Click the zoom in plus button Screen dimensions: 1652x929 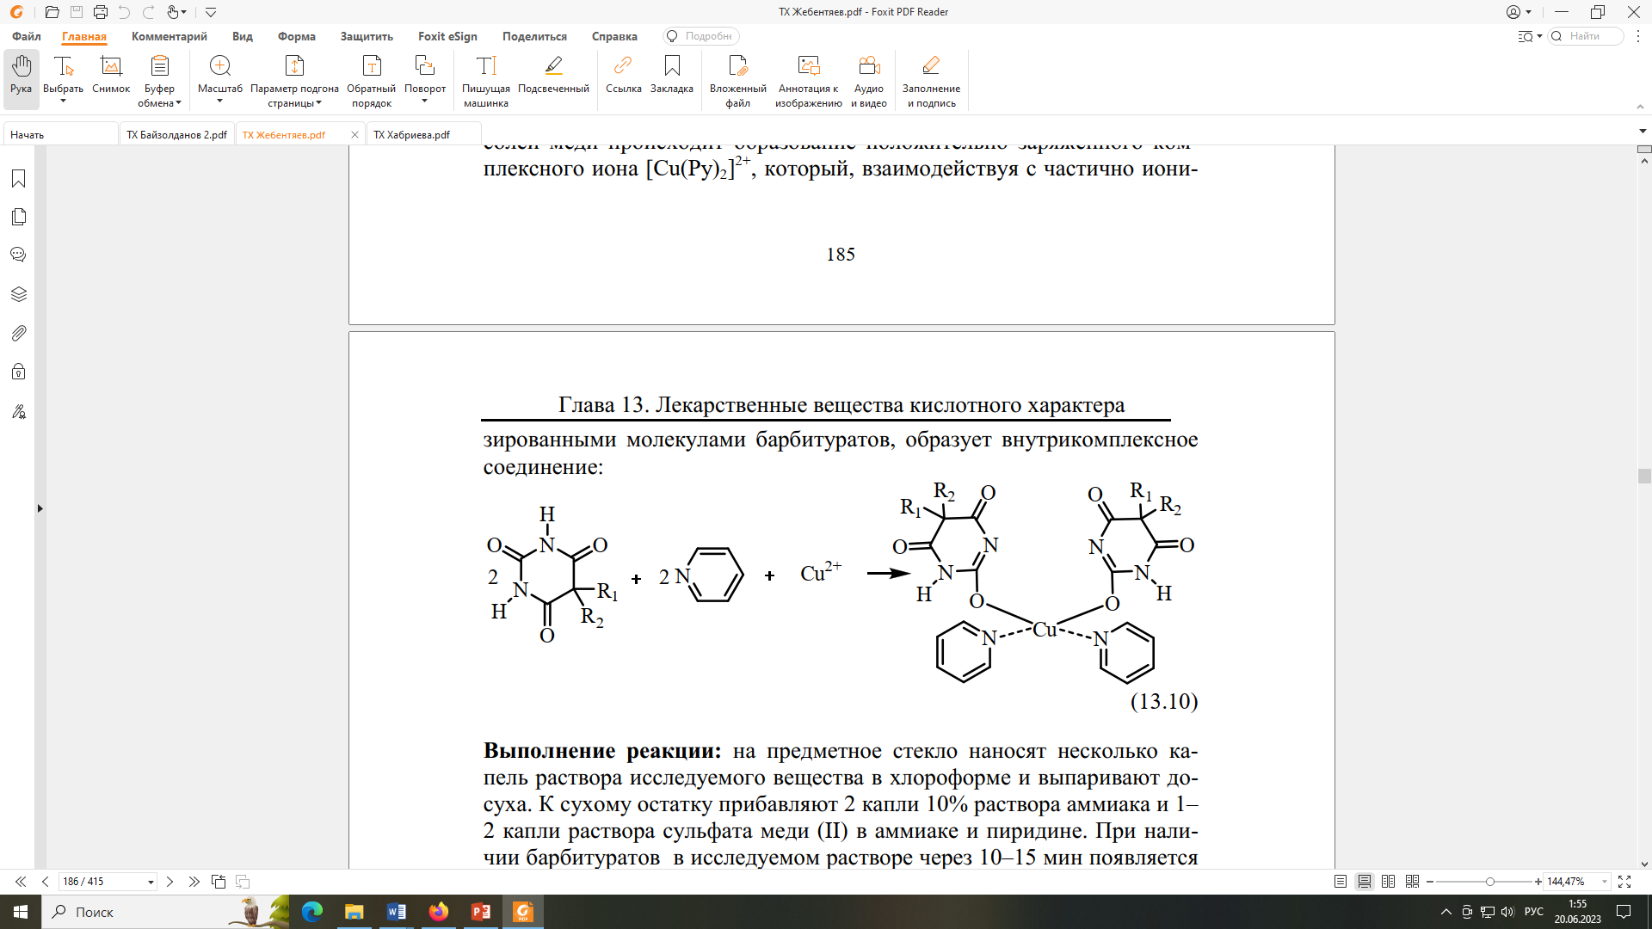tap(1538, 882)
